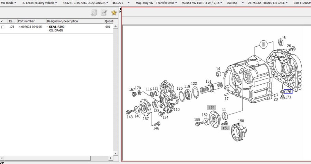Click callout 150 on the diagram
This screenshot has height=164, width=311.
coord(241,121)
